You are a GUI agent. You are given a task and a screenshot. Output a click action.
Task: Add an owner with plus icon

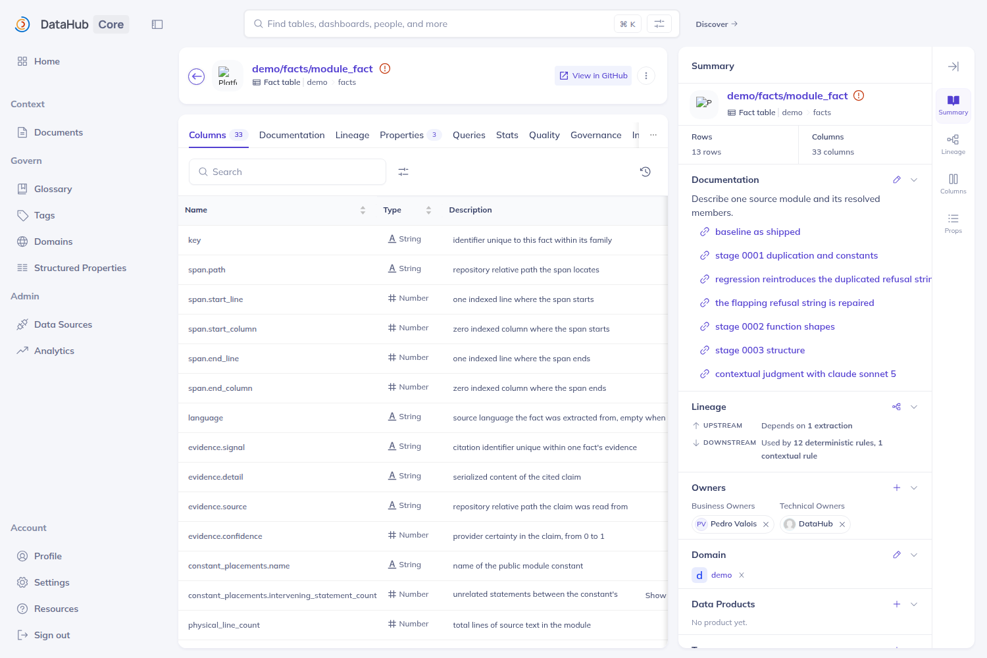(x=897, y=488)
